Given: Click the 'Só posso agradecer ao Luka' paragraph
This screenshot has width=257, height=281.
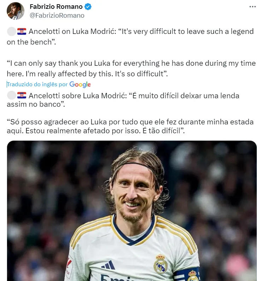Looking at the screenshot, I should click(x=130, y=126).
